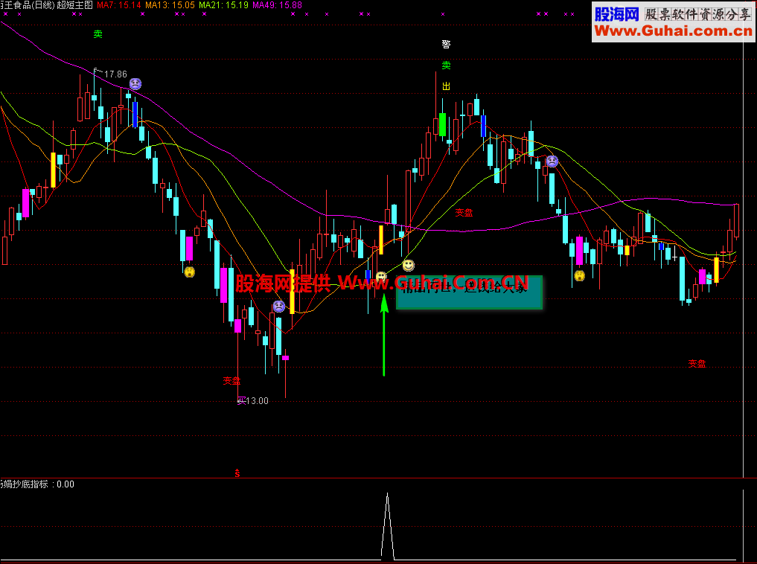Click the green 卖 signal near 17.86

coord(98,33)
